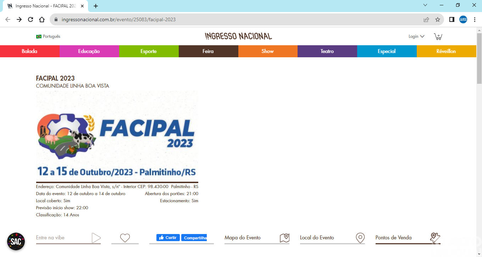Click the Endereço address line
The width and height of the screenshot is (482, 257).
(x=117, y=187)
